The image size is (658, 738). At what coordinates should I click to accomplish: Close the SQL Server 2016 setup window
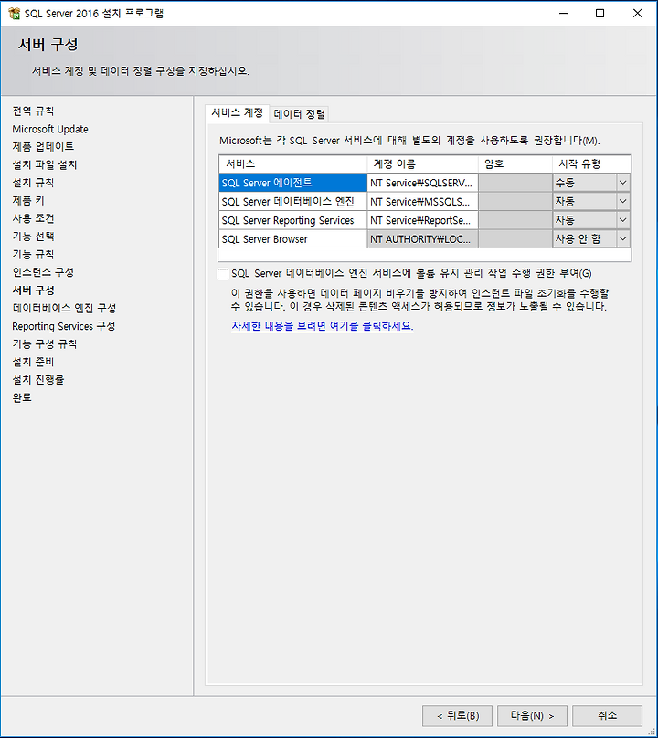click(x=637, y=13)
